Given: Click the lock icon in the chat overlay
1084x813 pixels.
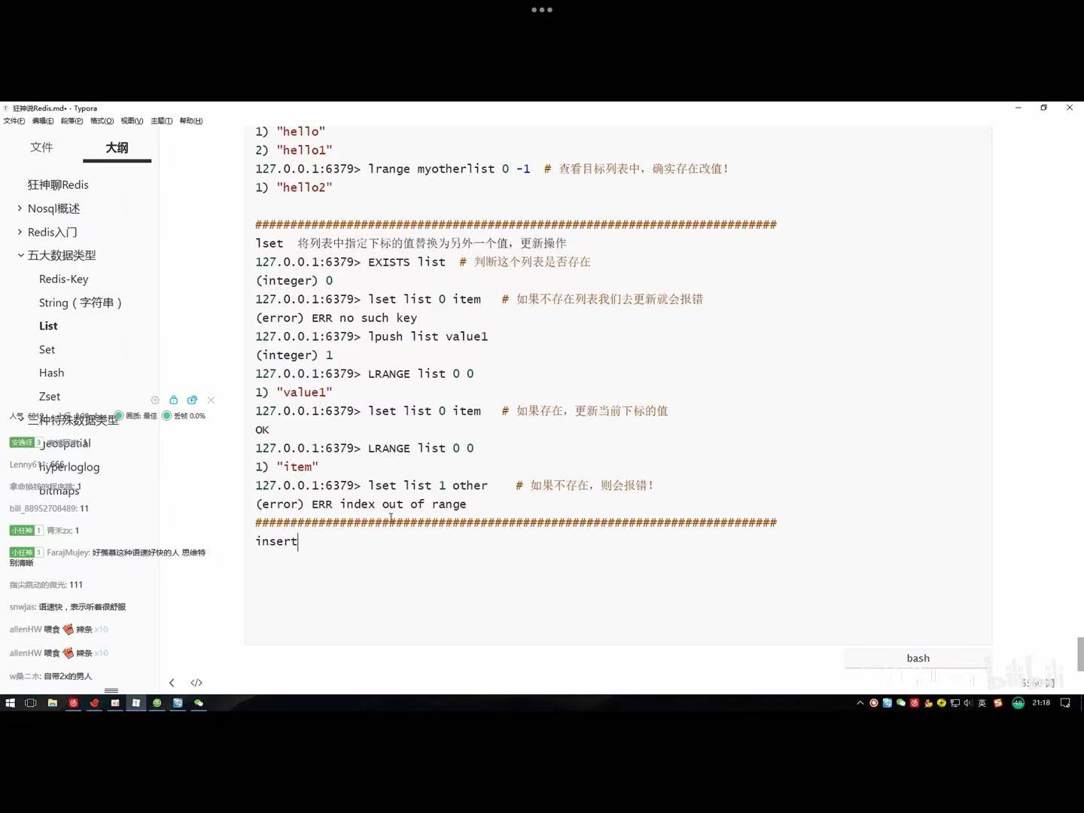Looking at the screenshot, I should (174, 400).
